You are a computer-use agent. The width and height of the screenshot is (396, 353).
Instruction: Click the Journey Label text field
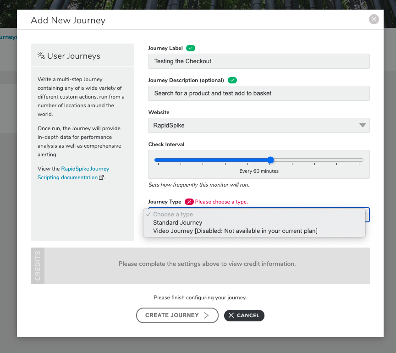(259, 61)
